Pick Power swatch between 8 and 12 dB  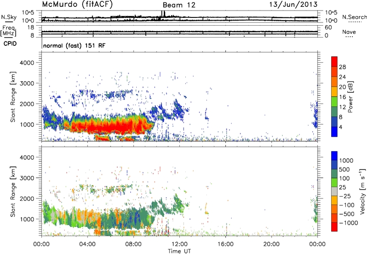tap(334, 111)
